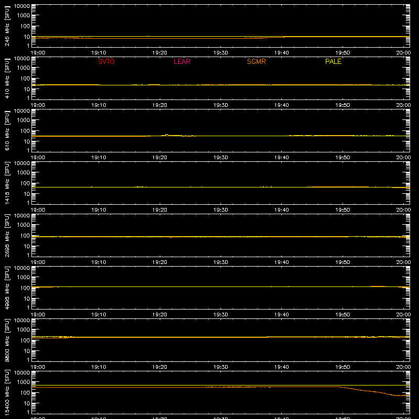Click the 19:30 tick under the 245 MHz panel

pos(220,53)
